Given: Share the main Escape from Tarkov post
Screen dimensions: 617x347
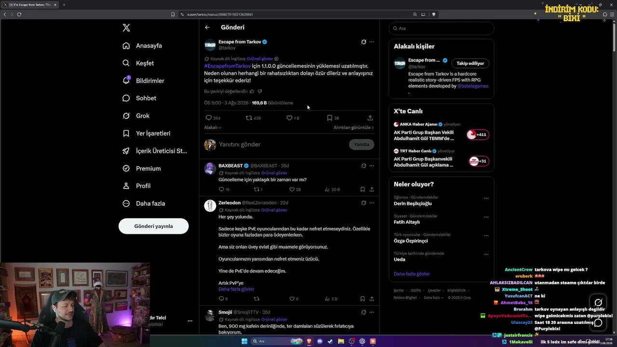Looking at the screenshot, I should coord(370,118).
